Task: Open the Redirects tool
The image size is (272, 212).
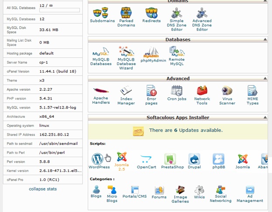Action: [151, 15]
